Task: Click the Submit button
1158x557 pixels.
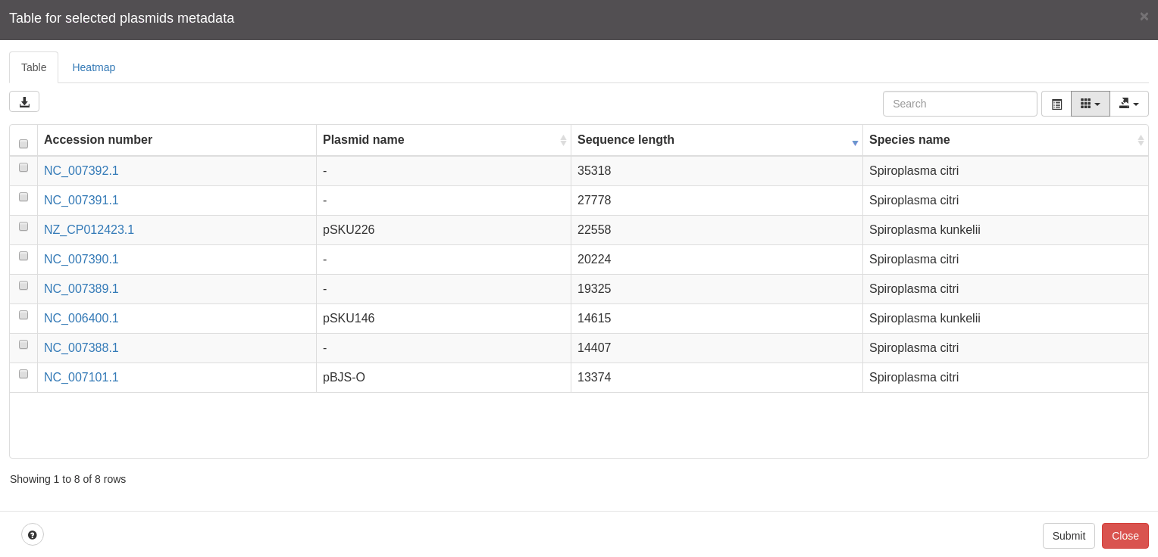Action: [x=1069, y=536]
